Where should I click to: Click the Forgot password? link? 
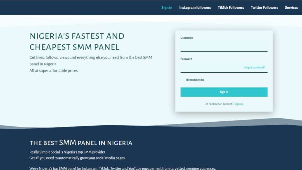coord(254,67)
